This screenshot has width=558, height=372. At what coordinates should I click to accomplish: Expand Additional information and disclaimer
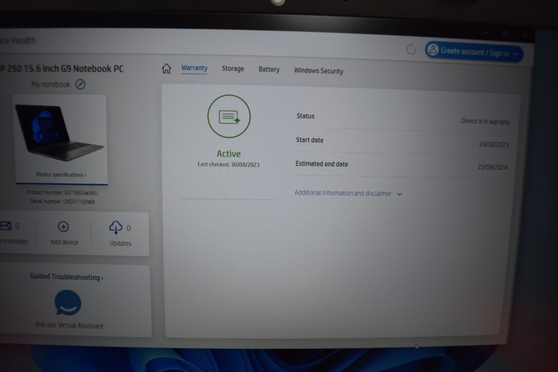click(348, 193)
